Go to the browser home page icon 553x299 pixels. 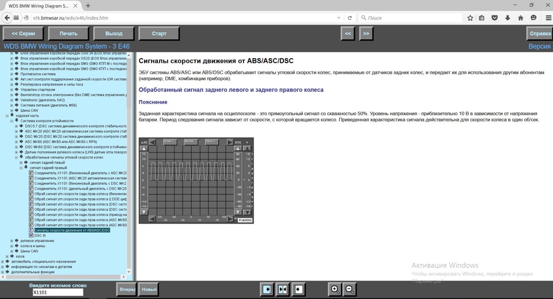pyautogui.click(x=521, y=18)
